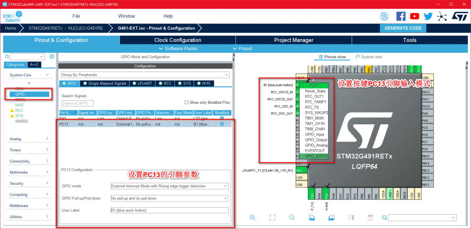Select GPIO_Input in PC13 menu
The height and width of the screenshot is (229, 471).
point(314,134)
